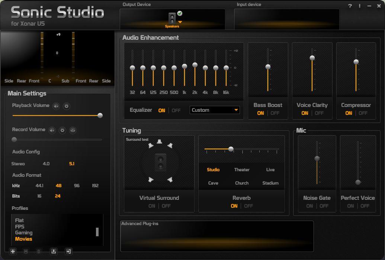Open playback volume settings gear

[x=66, y=106]
